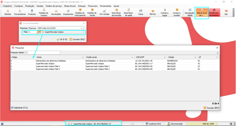Click Ok (F10) in Local de trabalho

[62, 39]
